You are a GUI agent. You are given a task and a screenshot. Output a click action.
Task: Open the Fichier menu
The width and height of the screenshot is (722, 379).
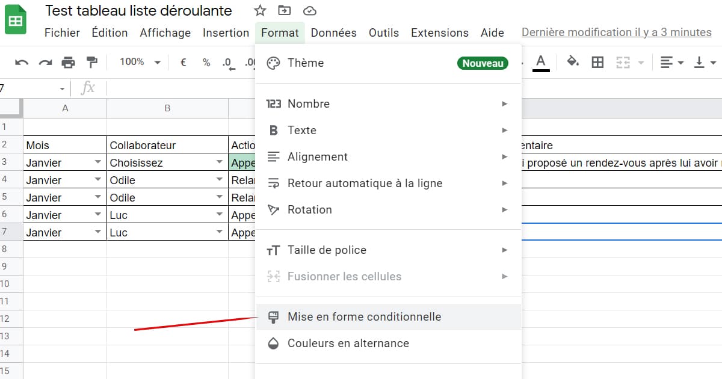click(62, 33)
